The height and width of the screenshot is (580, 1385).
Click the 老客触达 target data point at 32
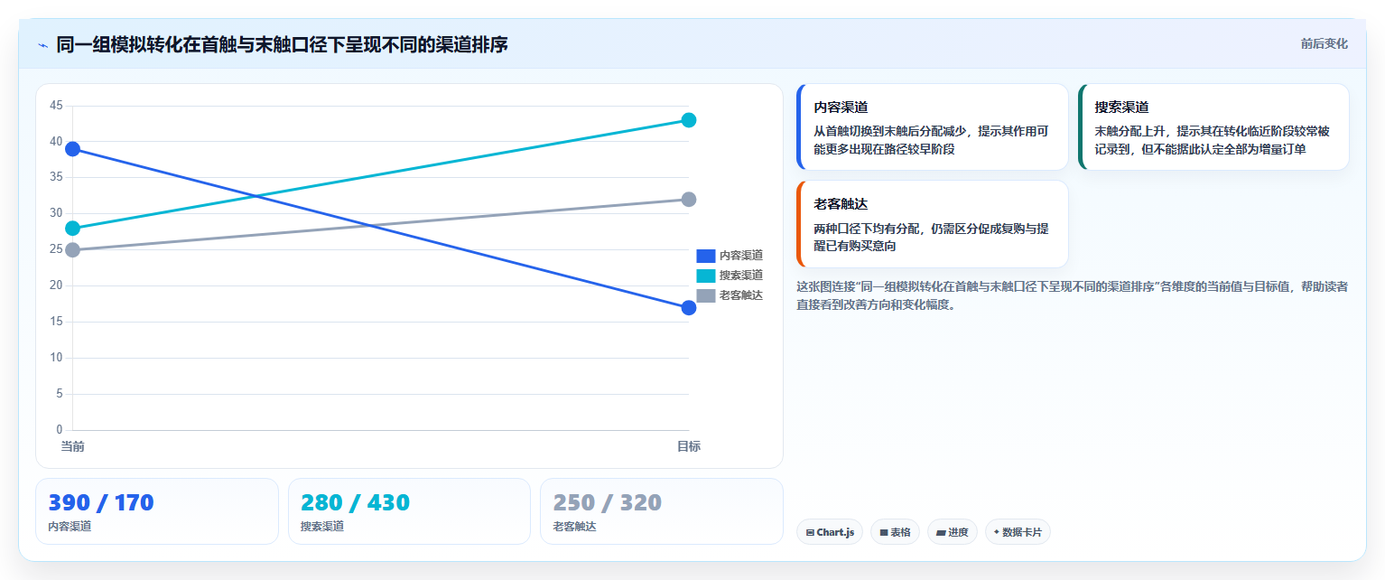point(689,200)
